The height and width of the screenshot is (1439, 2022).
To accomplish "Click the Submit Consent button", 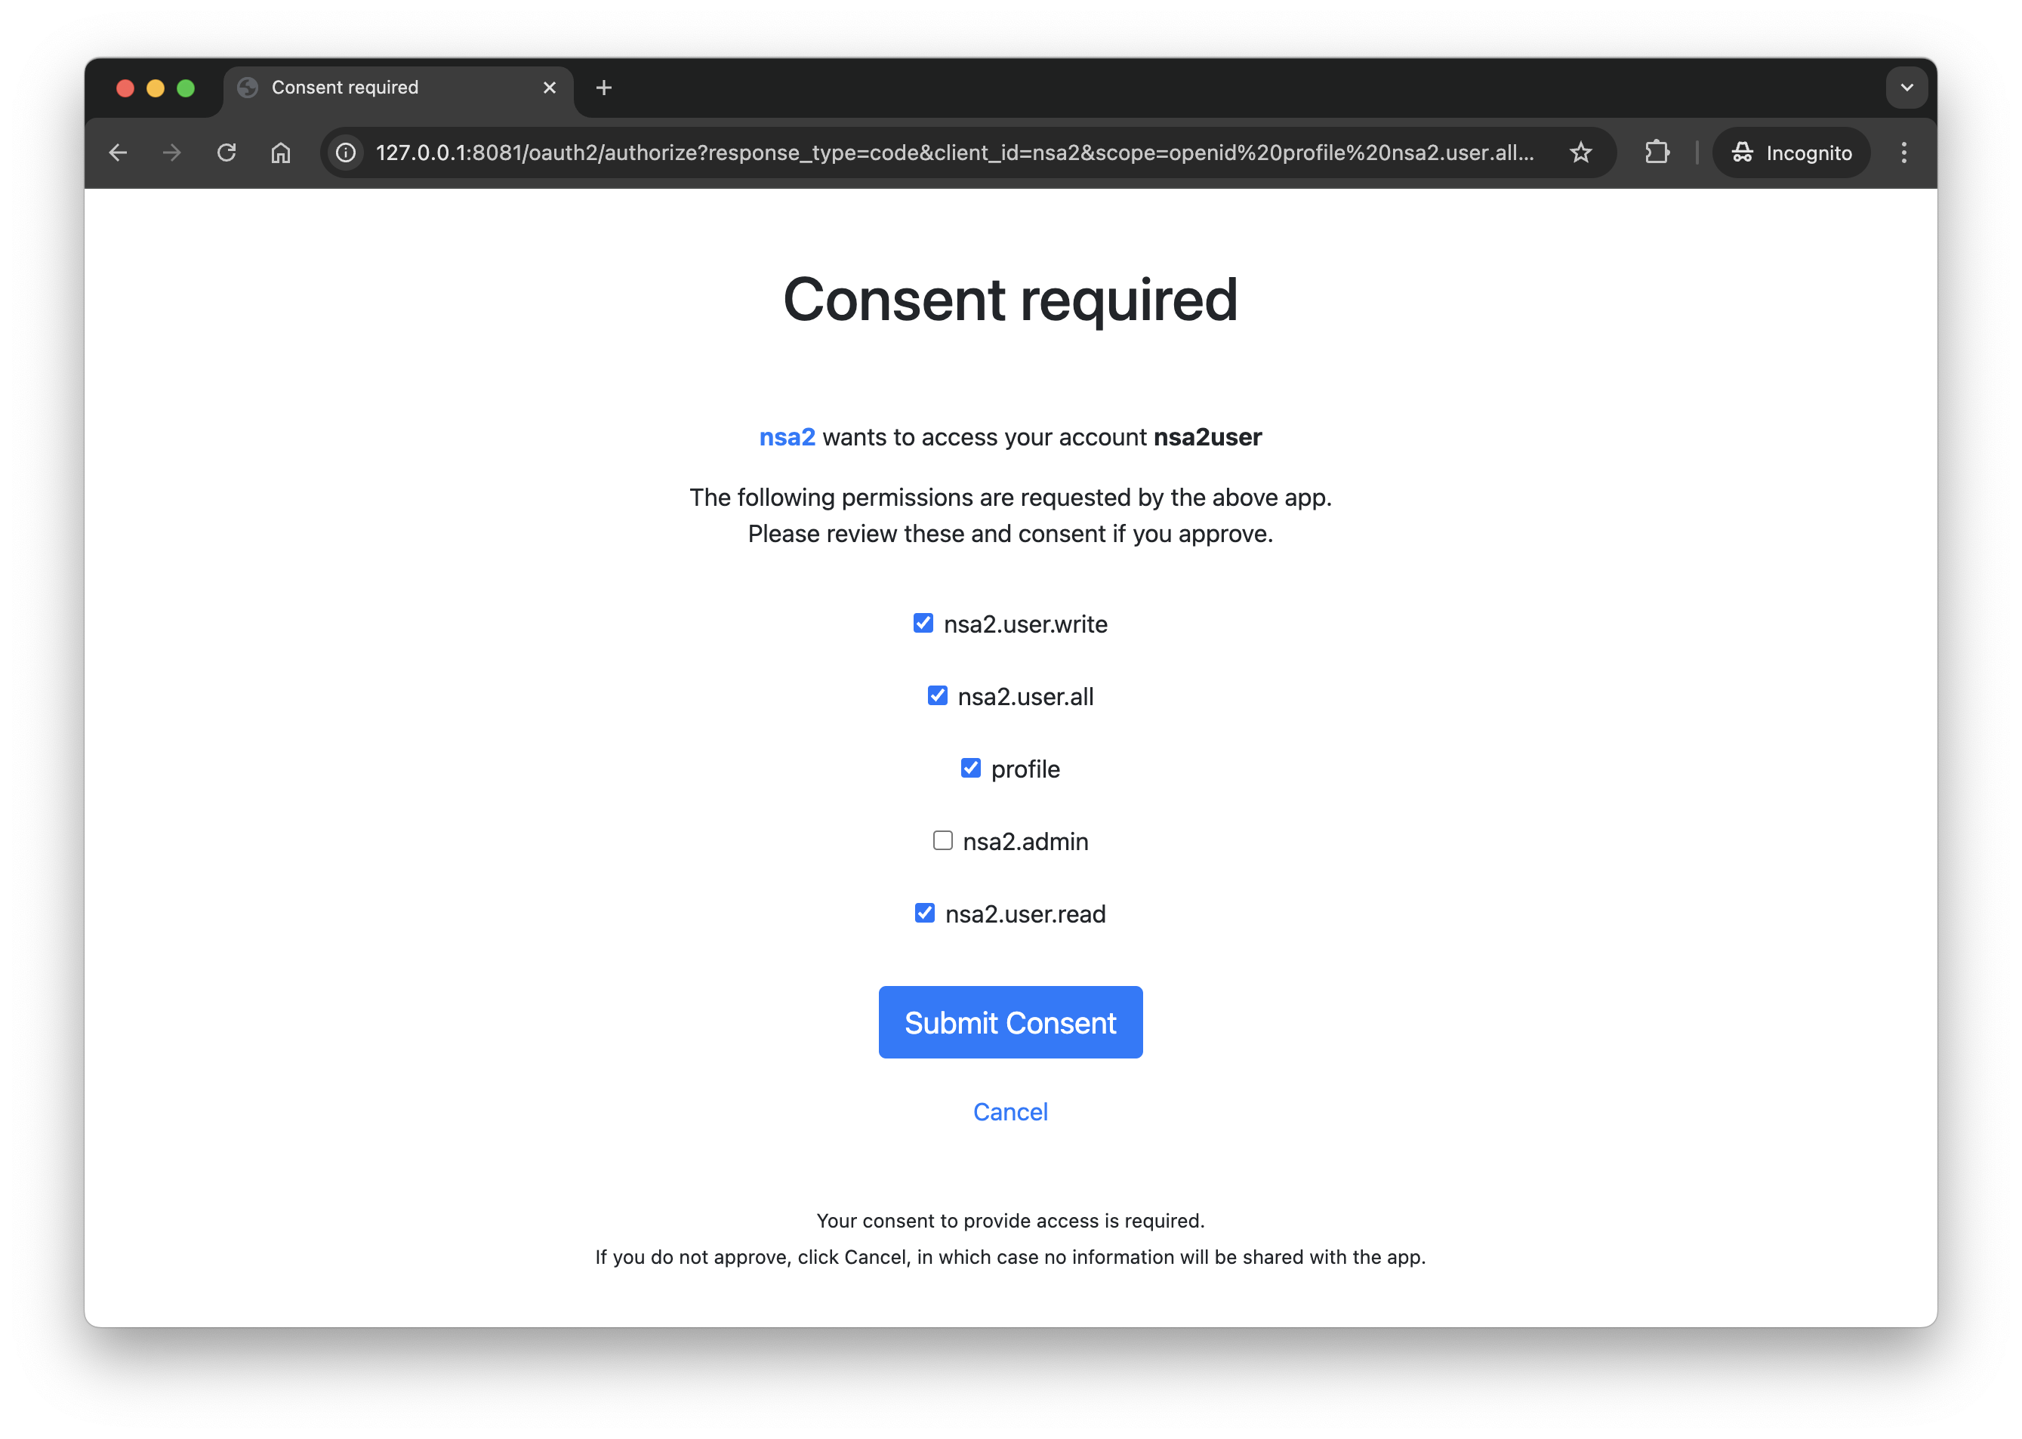I will point(1010,1021).
